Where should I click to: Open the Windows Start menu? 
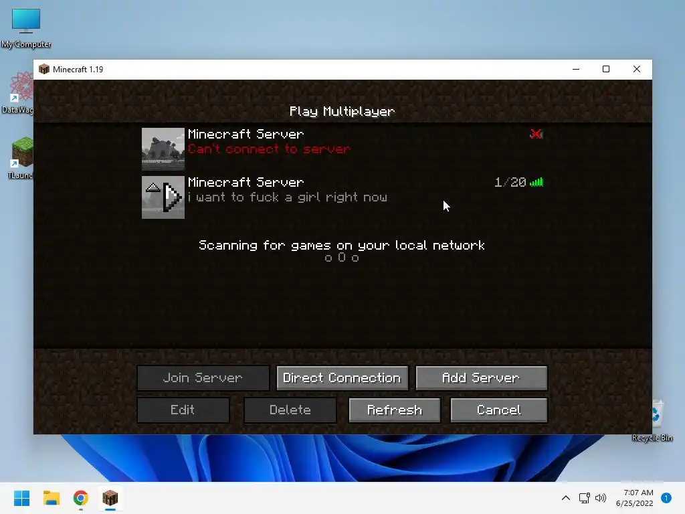point(22,498)
